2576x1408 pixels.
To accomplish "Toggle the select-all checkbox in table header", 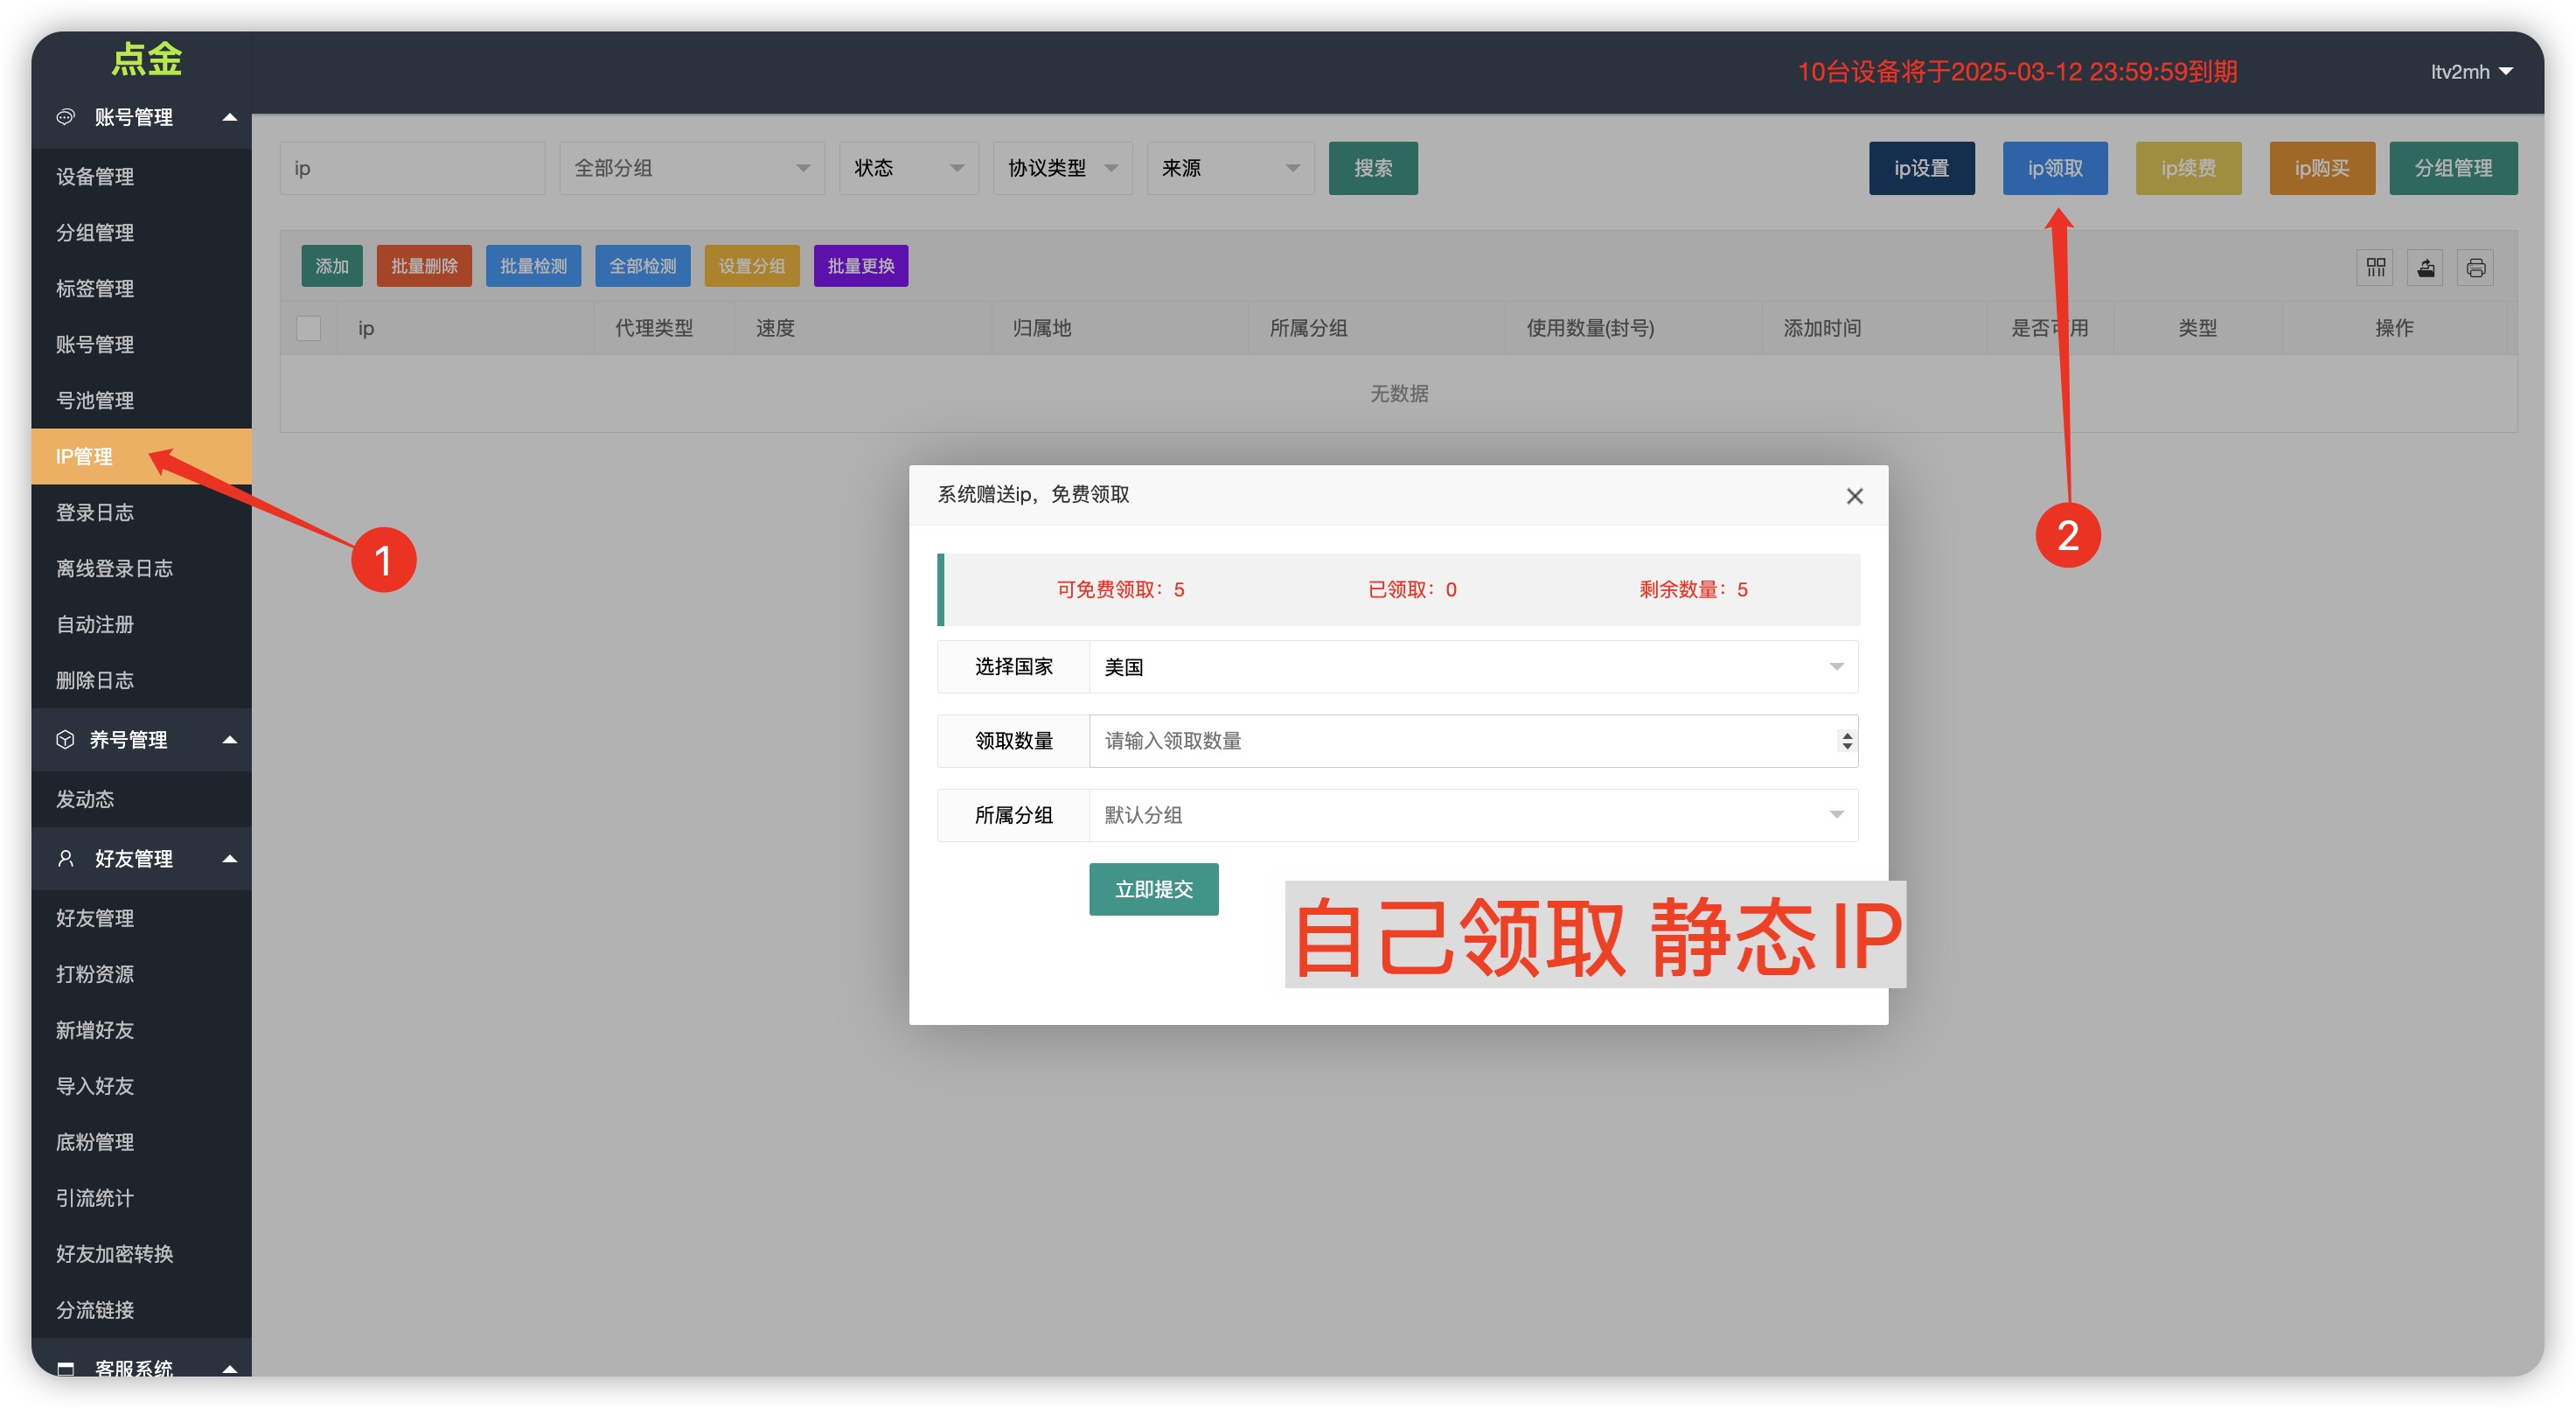I will tap(308, 328).
